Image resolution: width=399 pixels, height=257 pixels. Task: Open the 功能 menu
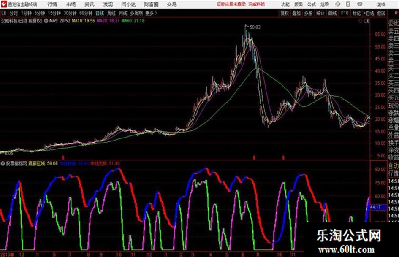285,4
